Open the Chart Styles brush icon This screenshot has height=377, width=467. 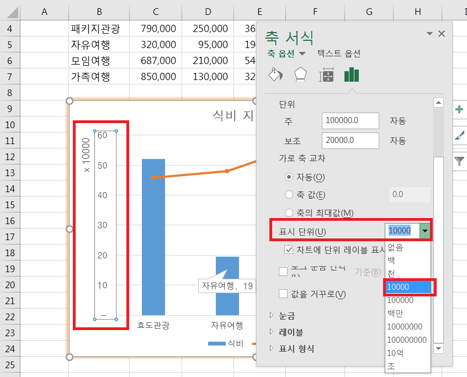pos(459,135)
